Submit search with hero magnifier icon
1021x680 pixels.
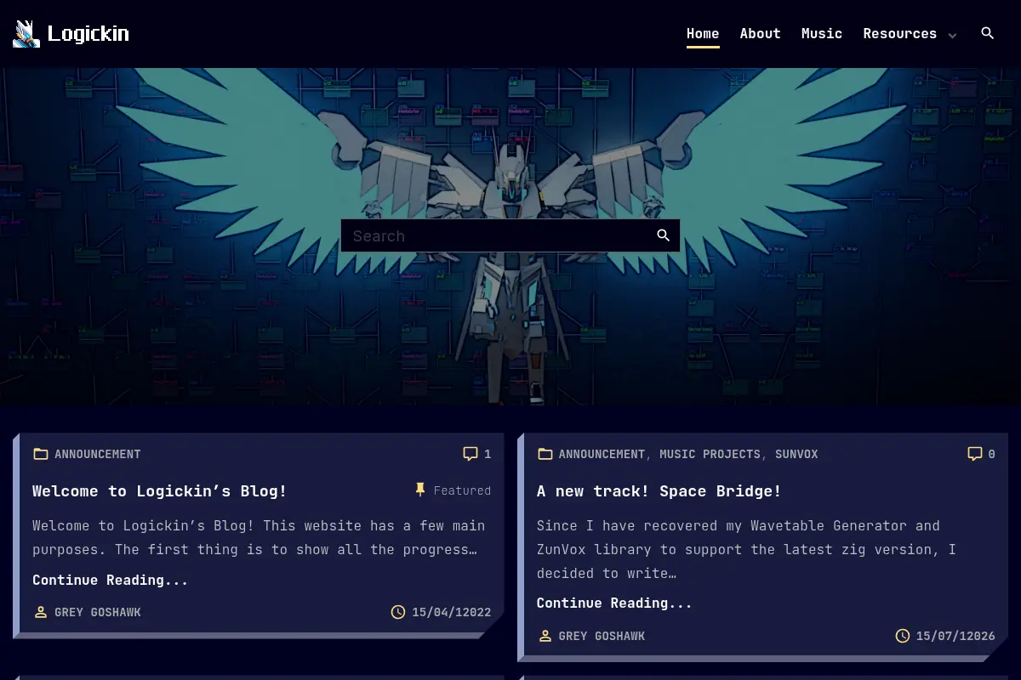click(x=664, y=235)
